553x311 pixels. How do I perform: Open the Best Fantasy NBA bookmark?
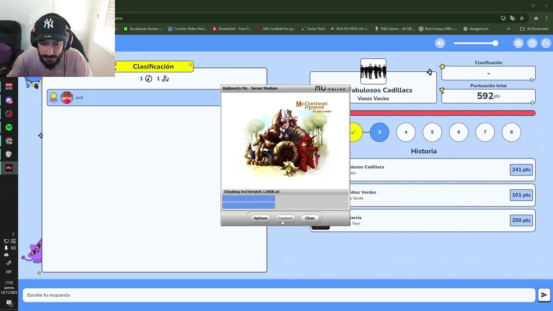click(438, 29)
